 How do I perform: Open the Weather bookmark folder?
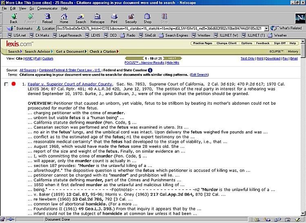click(277, 35)
